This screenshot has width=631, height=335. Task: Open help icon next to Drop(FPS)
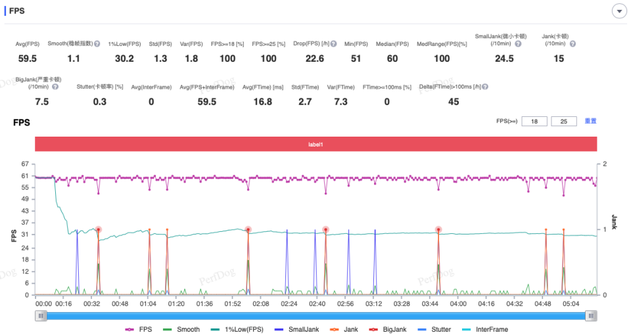[x=334, y=43]
